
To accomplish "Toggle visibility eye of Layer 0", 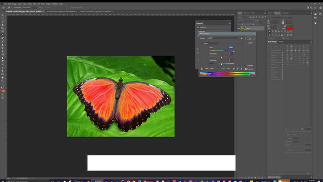I will click(239, 28).
